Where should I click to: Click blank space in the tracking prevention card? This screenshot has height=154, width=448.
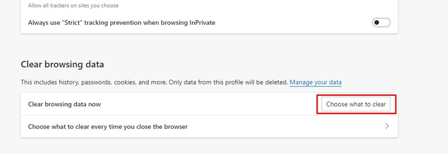[x=286, y=22]
